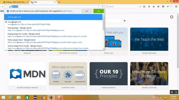Click the recorder screen icon
179x100 pixels.
coord(176,92)
